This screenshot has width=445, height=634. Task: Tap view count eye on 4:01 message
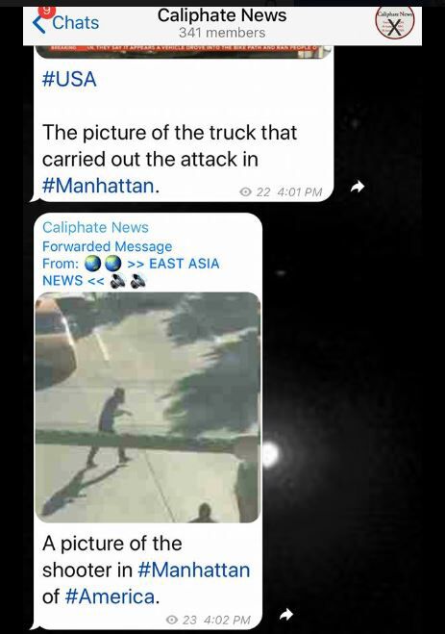pyautogui.click(x=245, y=191)
